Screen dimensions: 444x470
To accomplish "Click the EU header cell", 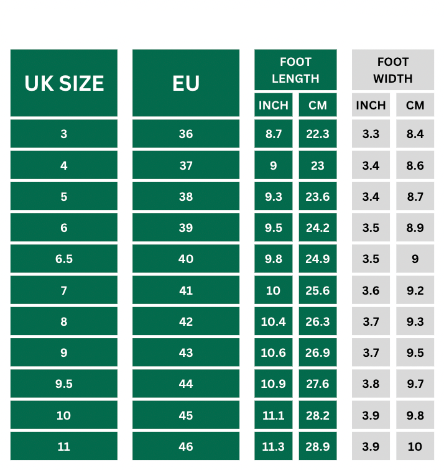I will click(186, 83).
